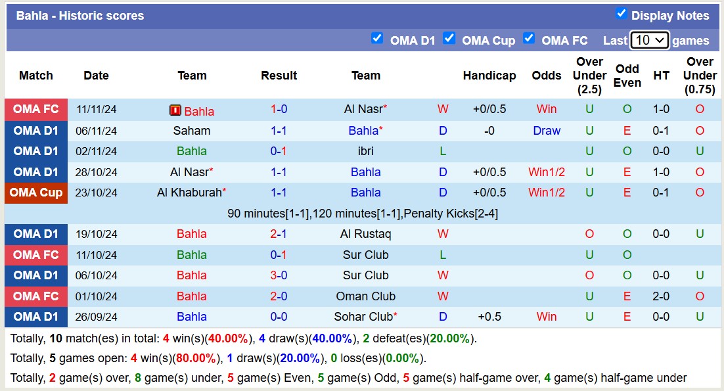Toggle the Display Notes checkbox
The width and height of the screenshot is (724, 391).
(x=622, y=14)
